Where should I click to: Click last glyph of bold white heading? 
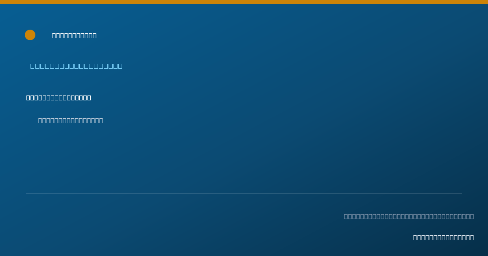click(89, 98)
